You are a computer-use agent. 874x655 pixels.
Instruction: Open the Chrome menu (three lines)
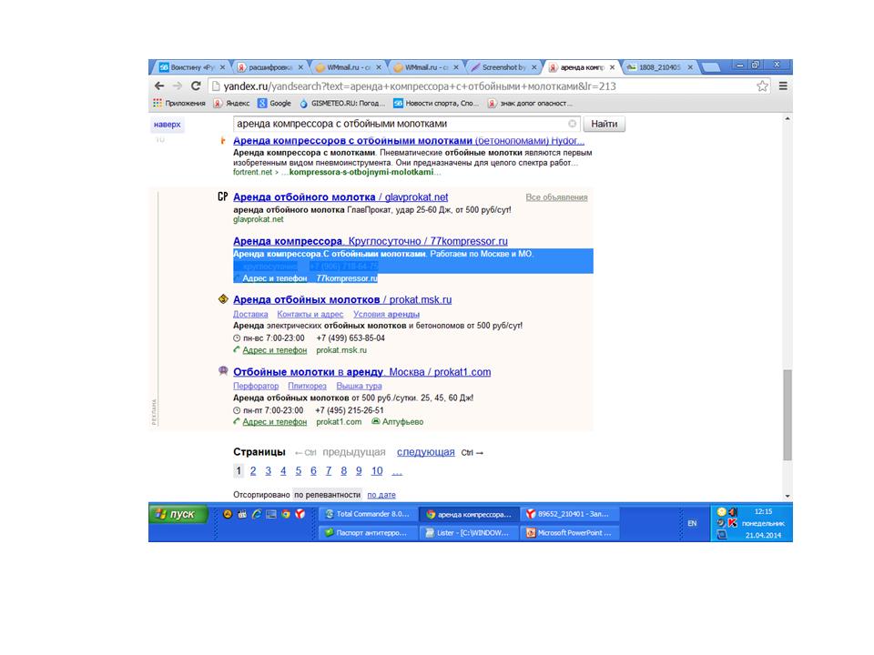tap(783, 86)
